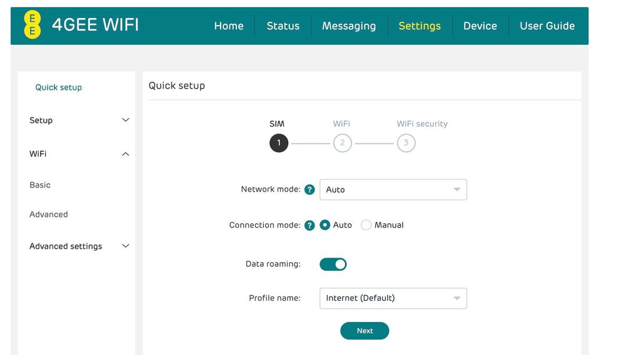Select Auto connection mode radio button

[x=325, y=225]
